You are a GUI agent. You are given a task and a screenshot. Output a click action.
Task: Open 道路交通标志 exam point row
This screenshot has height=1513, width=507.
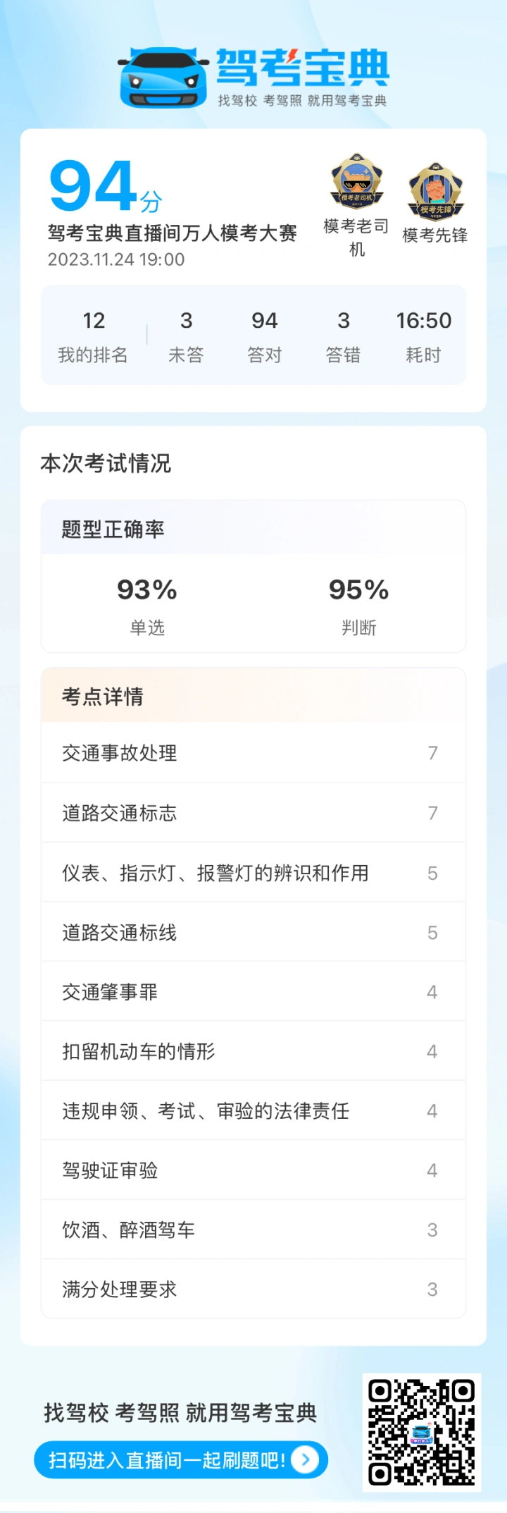(254, 813)
